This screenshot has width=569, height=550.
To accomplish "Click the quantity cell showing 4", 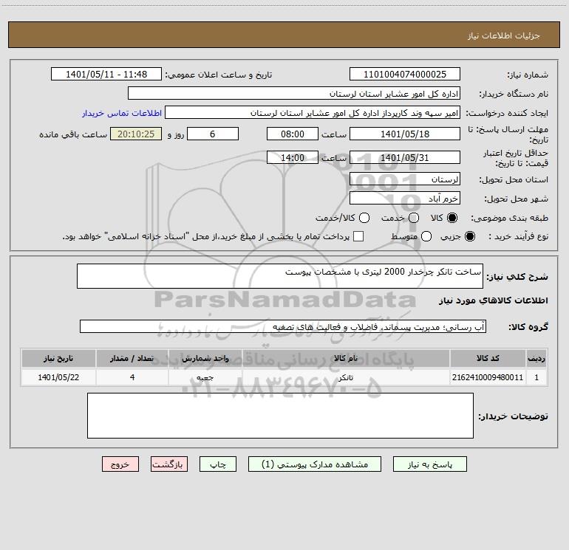I will [132, 377].
